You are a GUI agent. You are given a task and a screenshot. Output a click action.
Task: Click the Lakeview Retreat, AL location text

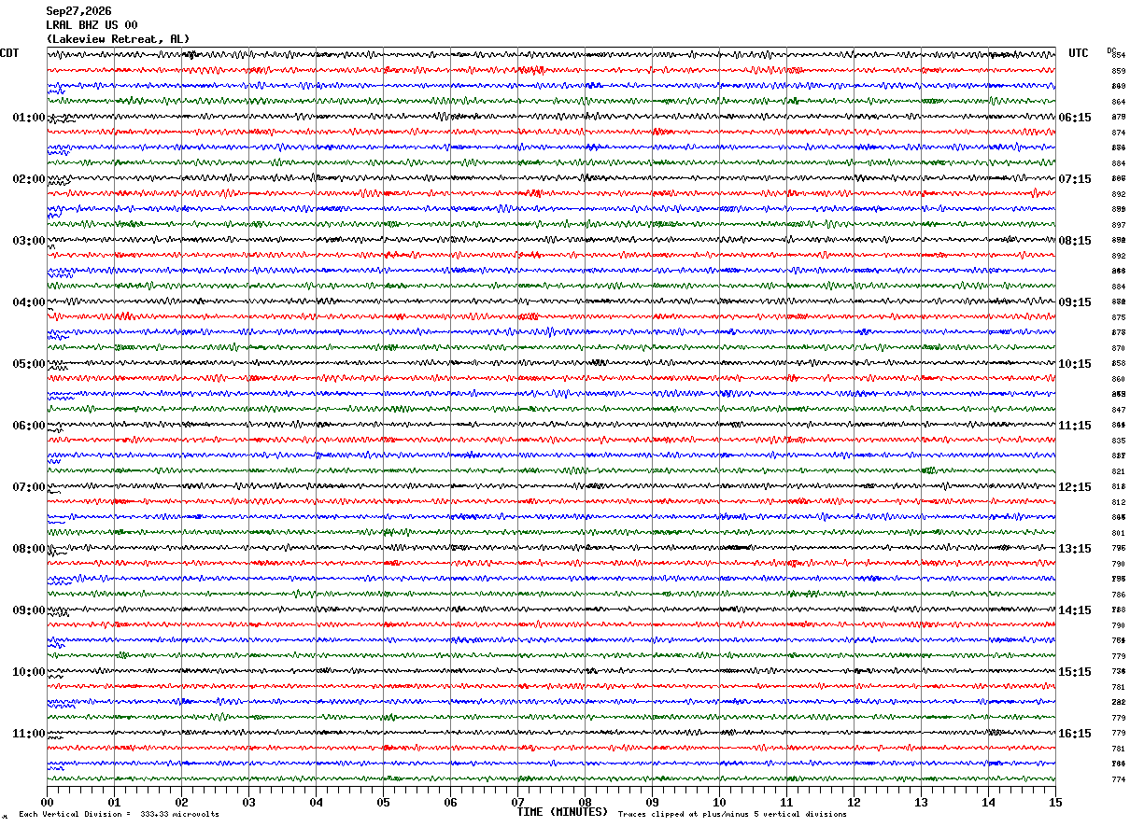point(118,39)
